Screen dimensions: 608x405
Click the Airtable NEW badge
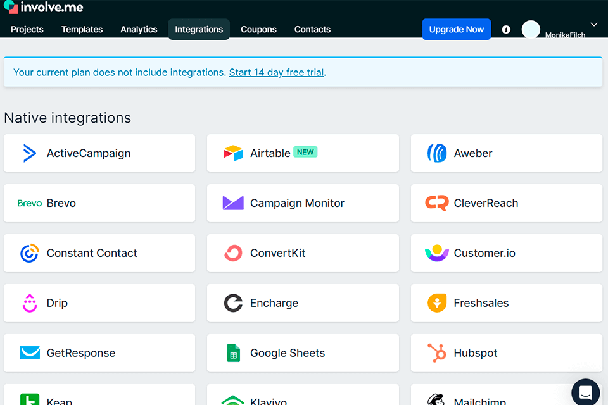[305, 152]
